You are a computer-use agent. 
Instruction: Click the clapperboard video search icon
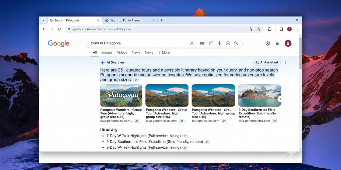pyautogui.click(x=211, y=43)
